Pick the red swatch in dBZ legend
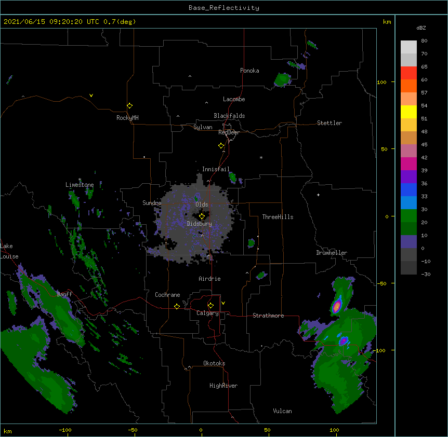 click(409, 73)
